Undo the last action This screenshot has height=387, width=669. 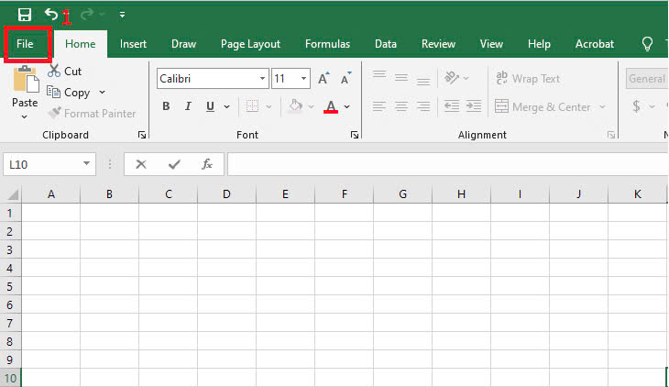coord(51,15)
